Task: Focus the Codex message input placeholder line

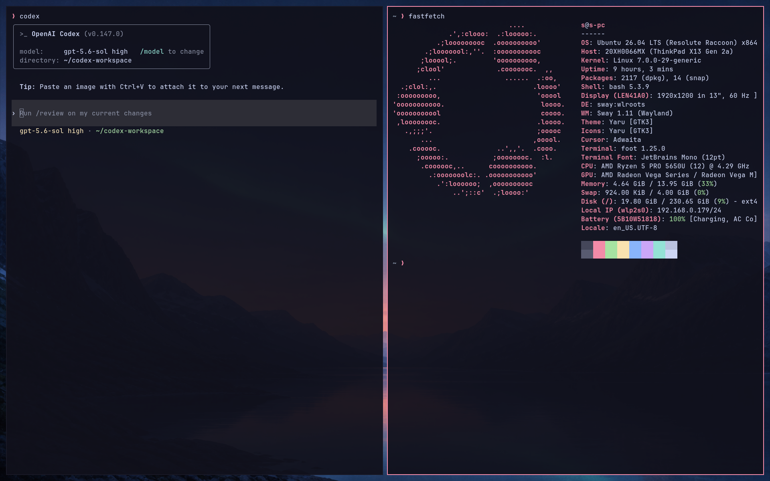Action: pyautogui.click(x=194, y=113)
